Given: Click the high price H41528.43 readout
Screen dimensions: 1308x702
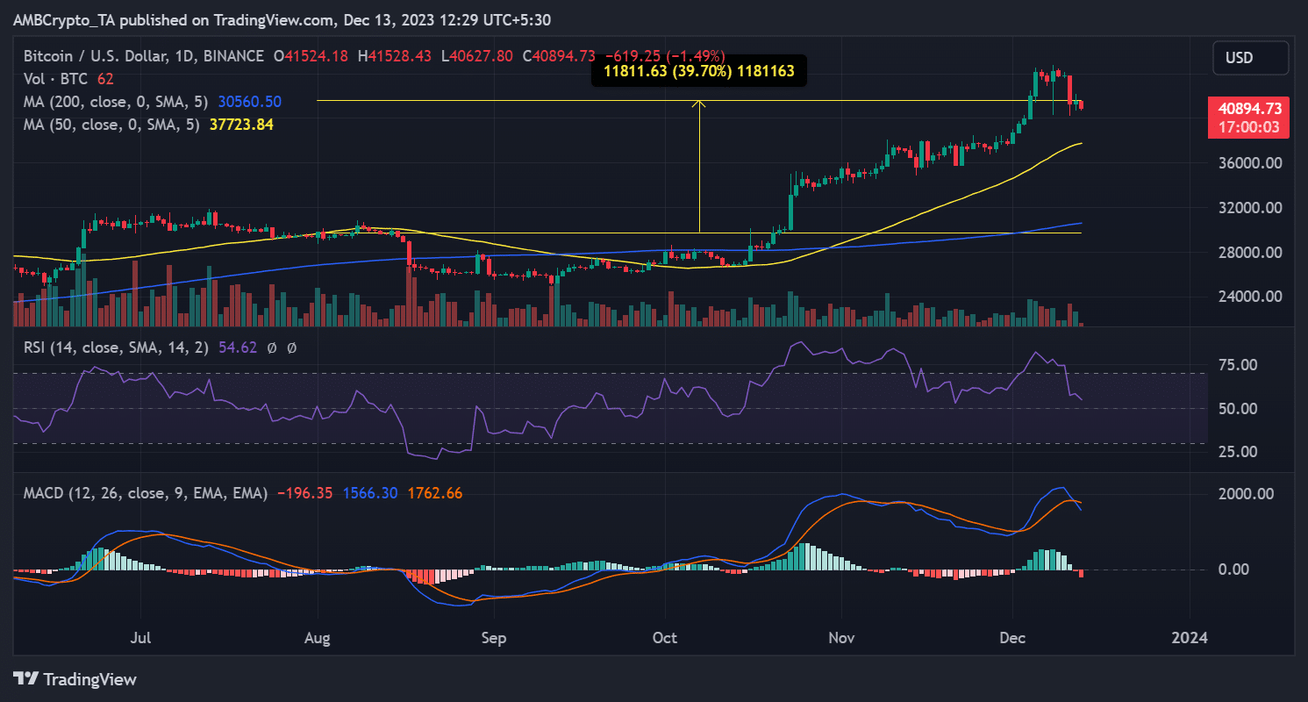Looking at the screenshot, I should coord(393,55).
